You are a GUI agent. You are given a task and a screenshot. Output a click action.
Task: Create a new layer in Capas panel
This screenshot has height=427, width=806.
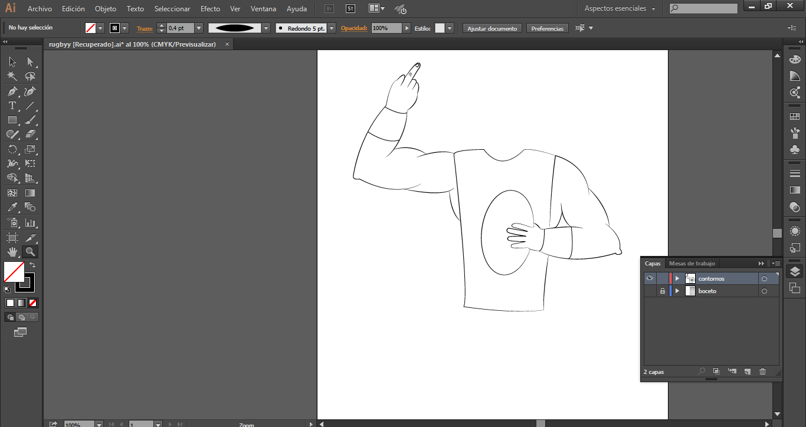point(747,372)
